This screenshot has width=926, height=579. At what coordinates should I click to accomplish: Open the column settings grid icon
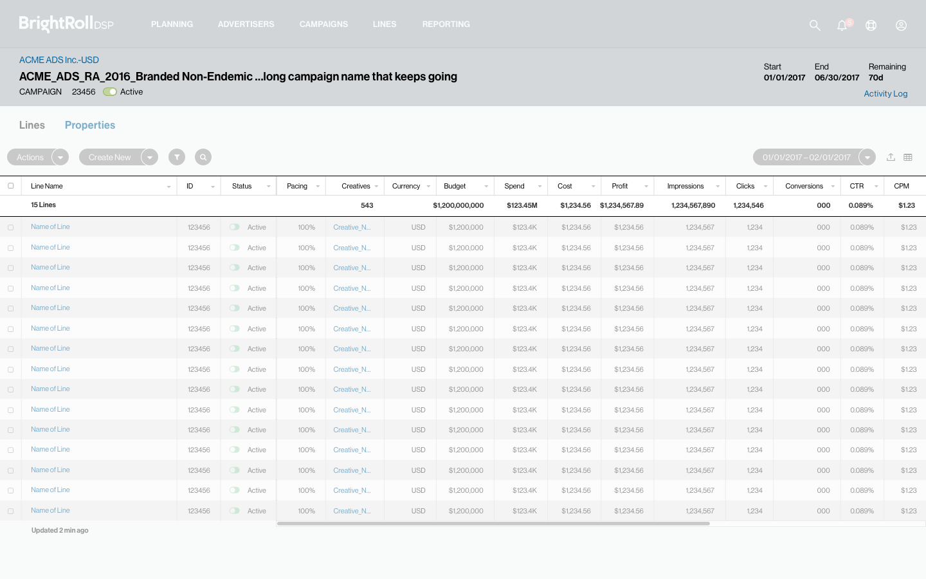907,157
